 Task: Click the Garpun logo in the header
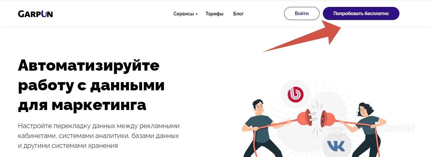pos(35,14)
